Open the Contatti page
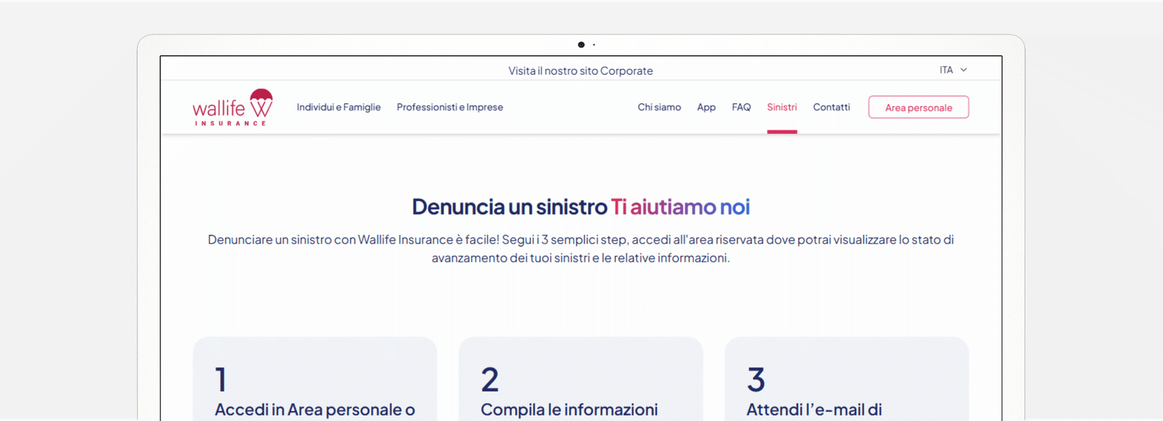The width and height of the screenshot is (1163, 421). click(x=832, y=107)
